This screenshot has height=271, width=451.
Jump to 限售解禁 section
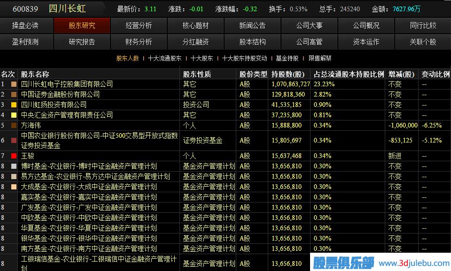(320, 58)
